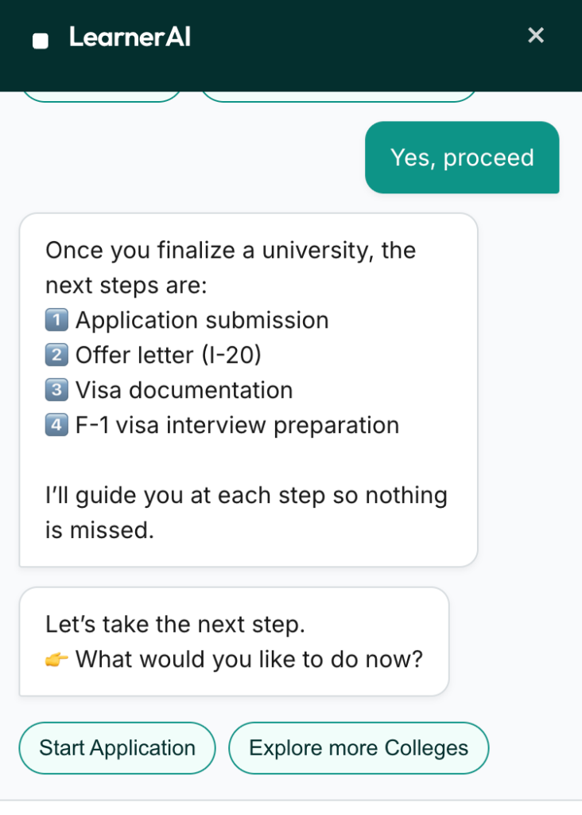Click the "Application submission" step text
Image resolution: width=582 pixels, height=815 pixels.
click(x=202, y=321)
